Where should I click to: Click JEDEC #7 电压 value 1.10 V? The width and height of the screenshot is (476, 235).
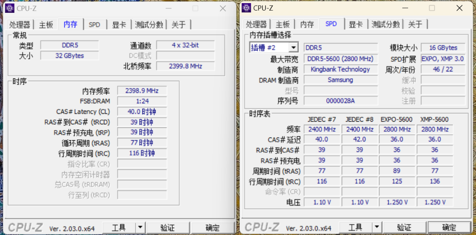point(322,202)
